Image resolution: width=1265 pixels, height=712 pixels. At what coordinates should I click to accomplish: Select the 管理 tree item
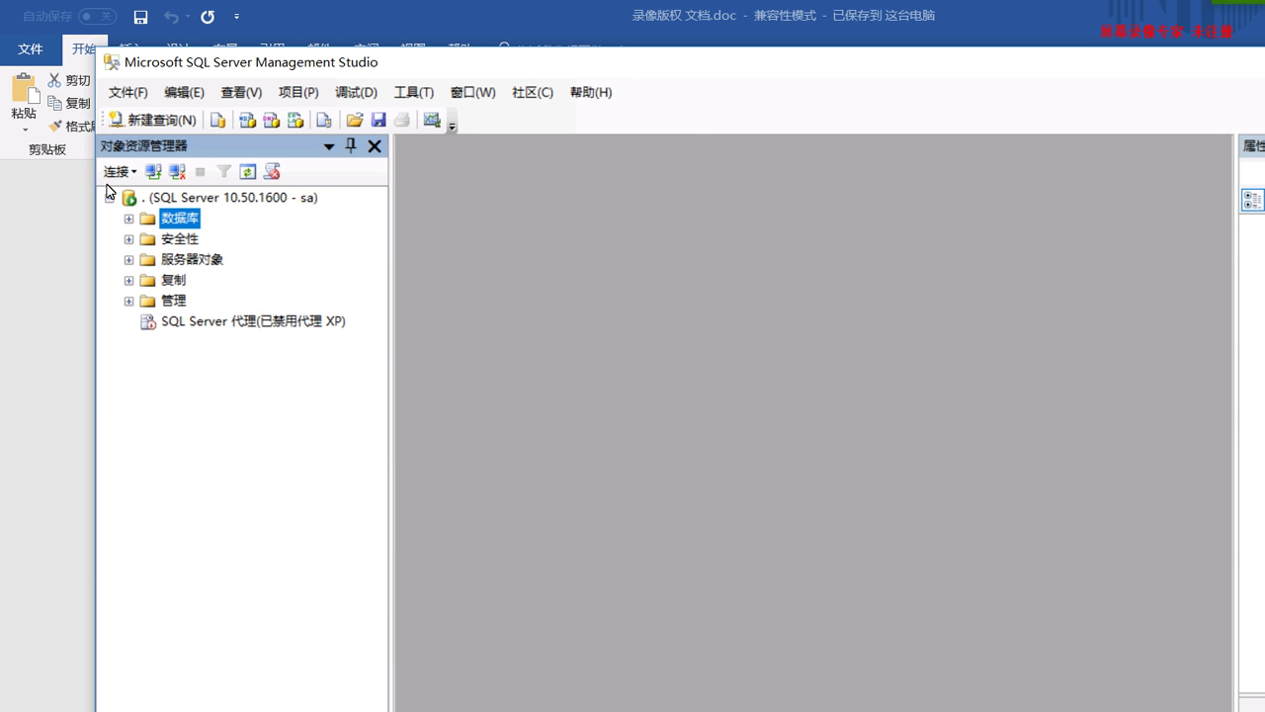(173, 301)
